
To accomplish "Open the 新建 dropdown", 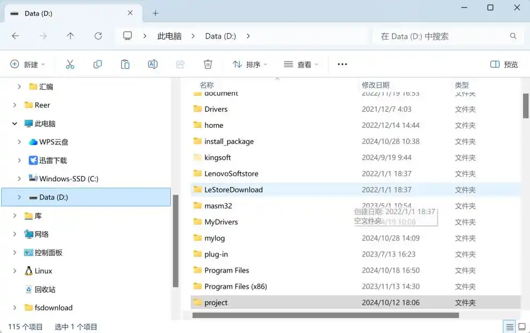I will (x=27, y=64).
